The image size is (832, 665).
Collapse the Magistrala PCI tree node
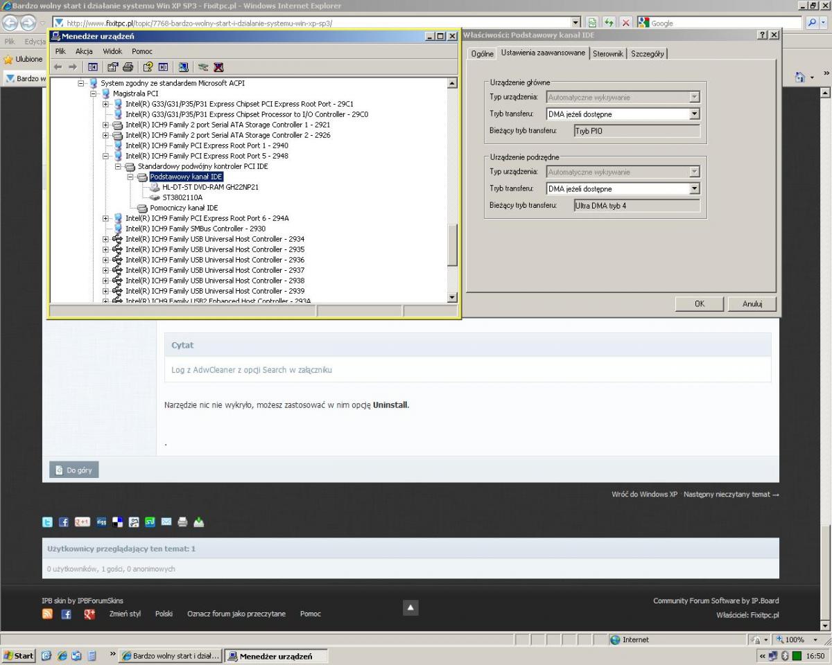point(94,94)
